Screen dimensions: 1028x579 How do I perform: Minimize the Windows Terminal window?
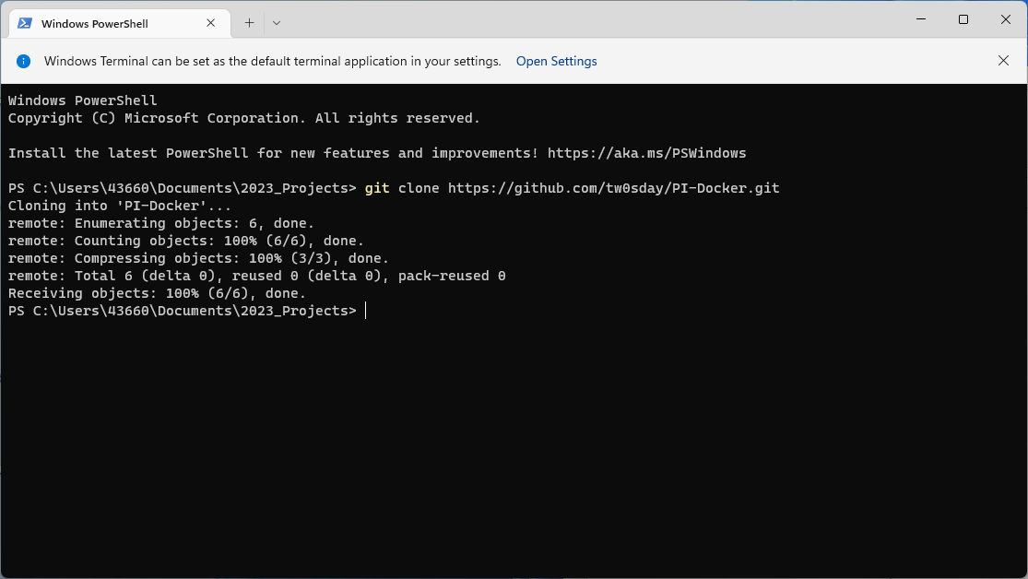coord(920,19)
